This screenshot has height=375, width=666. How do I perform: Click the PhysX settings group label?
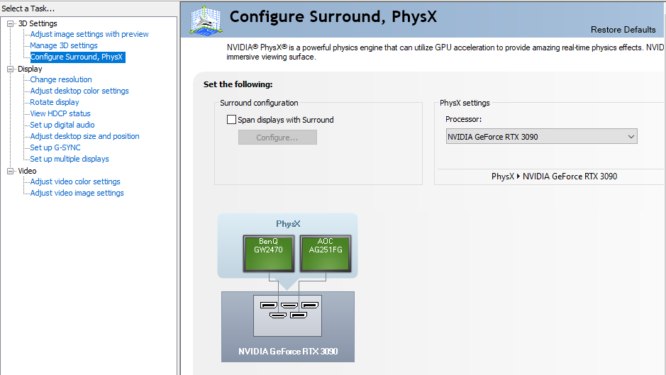click(x=465, y=103)
